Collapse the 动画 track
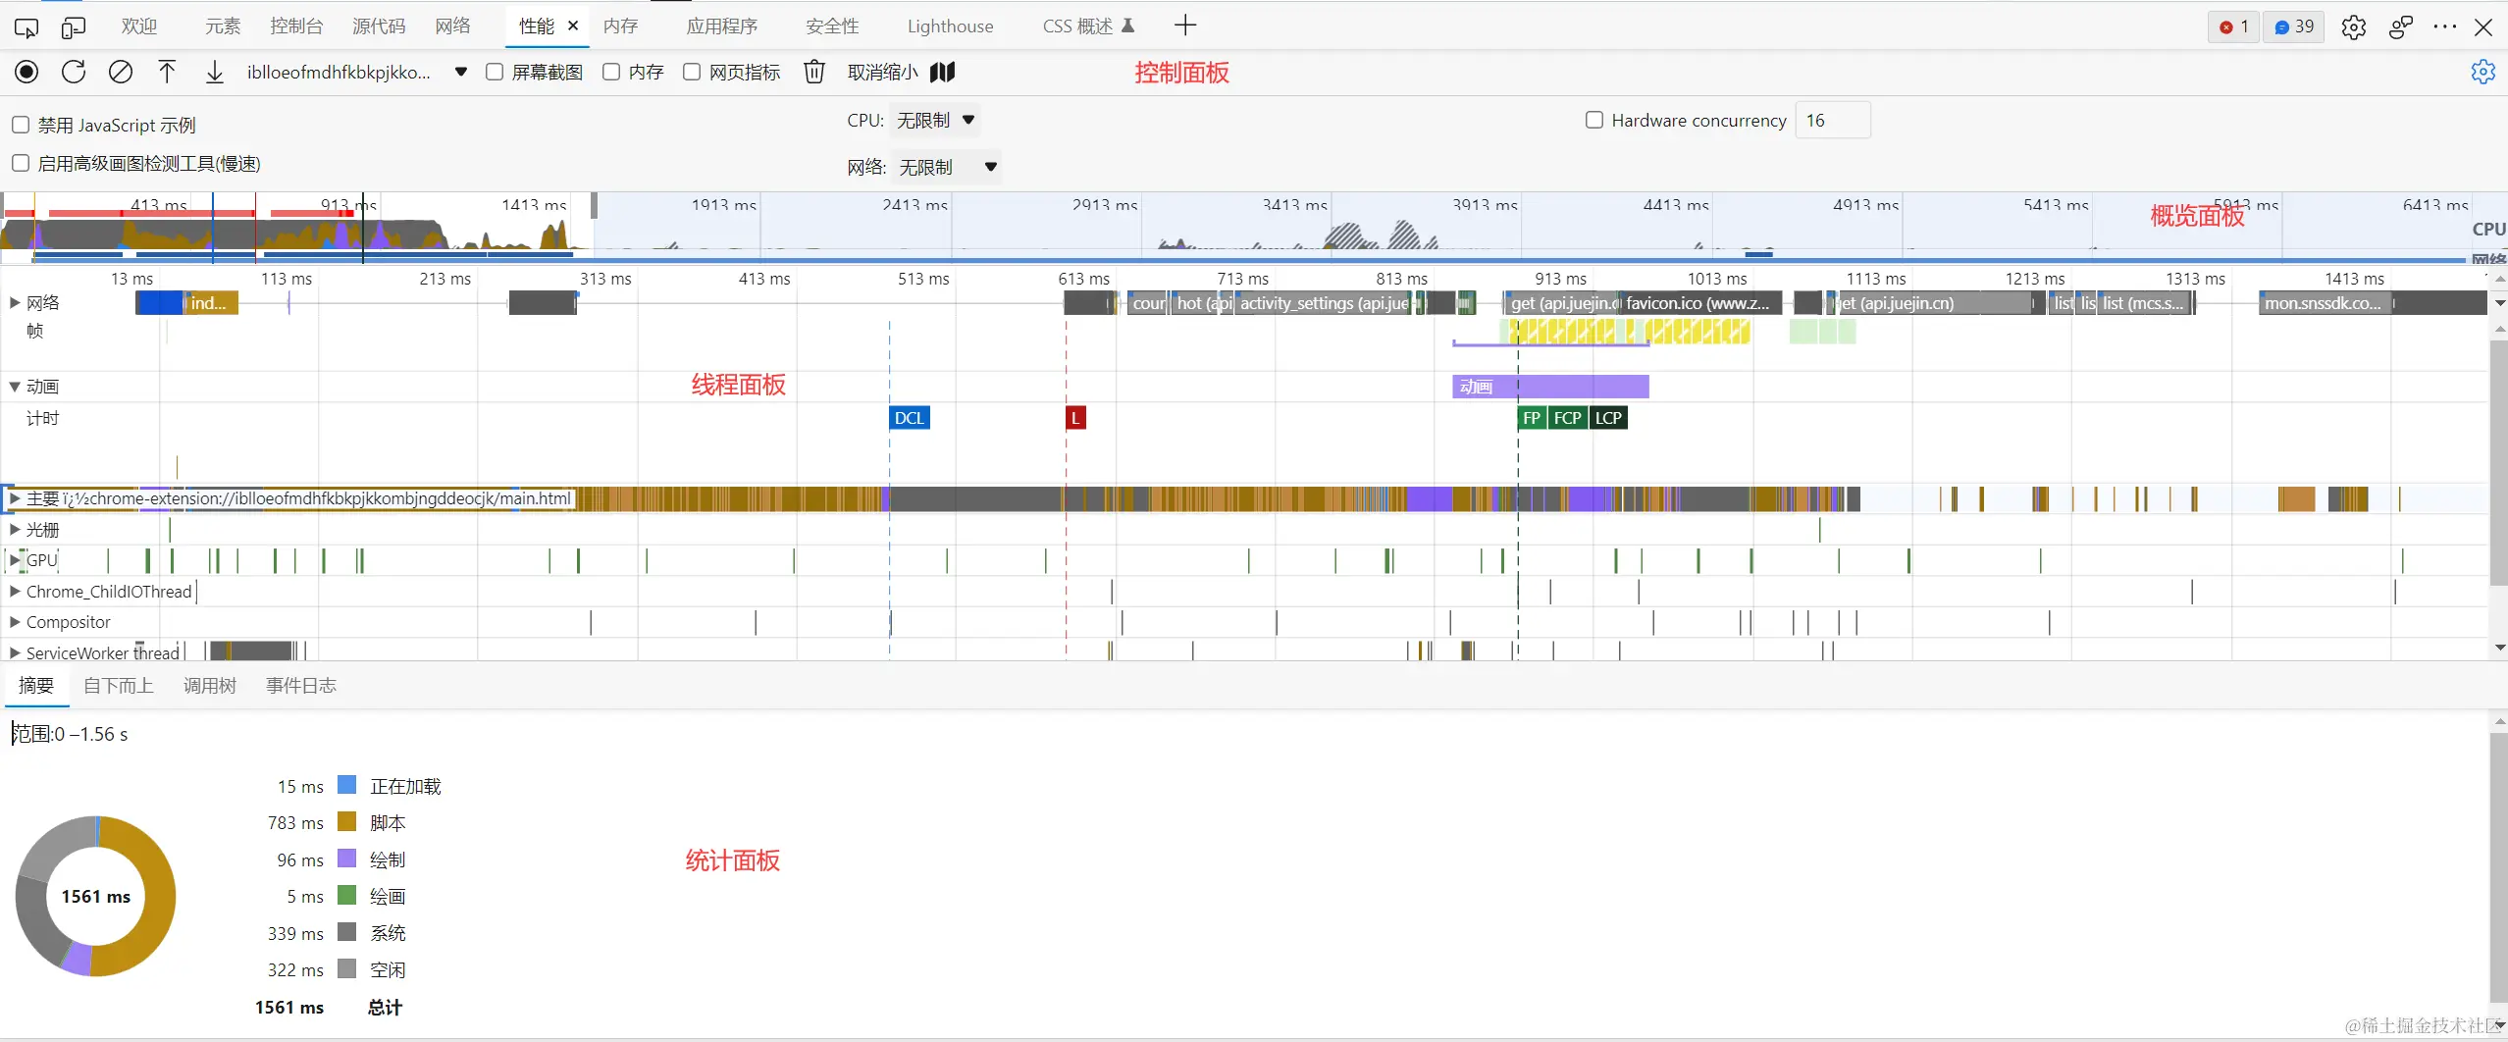Image resolution: width=2508 pixels, height=1042 pixels. [x=15, y=387]
